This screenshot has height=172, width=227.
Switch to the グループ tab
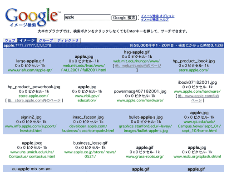click(x=46, y=40)
